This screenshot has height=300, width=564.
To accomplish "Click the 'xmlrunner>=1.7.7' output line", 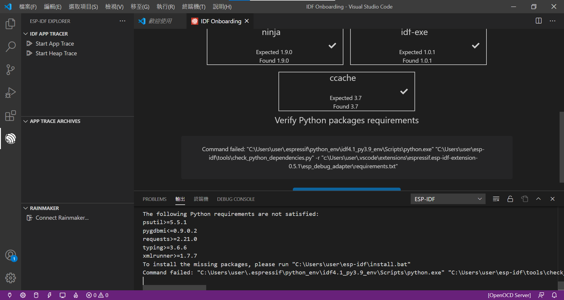I will 170,256.
